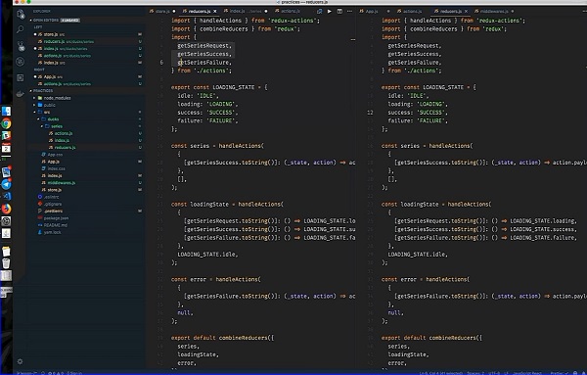
Task: Click the unsaved count badge beside Open Editors
Action: click(x=70, y=21)
